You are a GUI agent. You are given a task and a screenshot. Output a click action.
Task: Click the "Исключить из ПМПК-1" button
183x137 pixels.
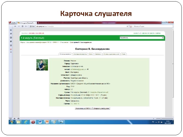coord(84,109)
